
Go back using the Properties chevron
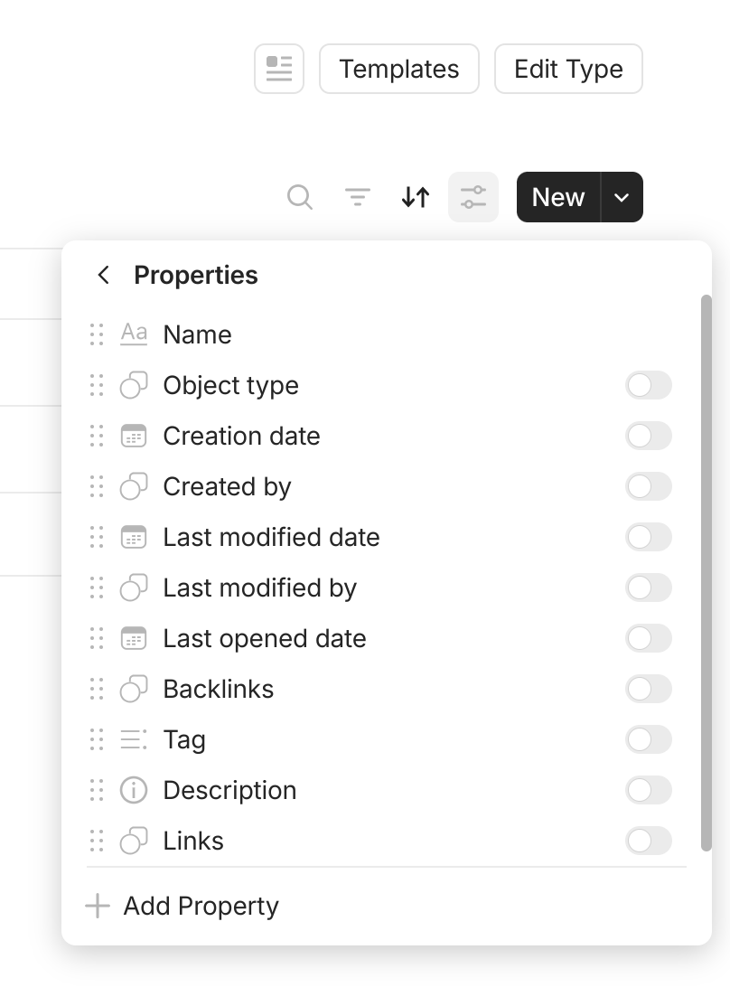104,276
